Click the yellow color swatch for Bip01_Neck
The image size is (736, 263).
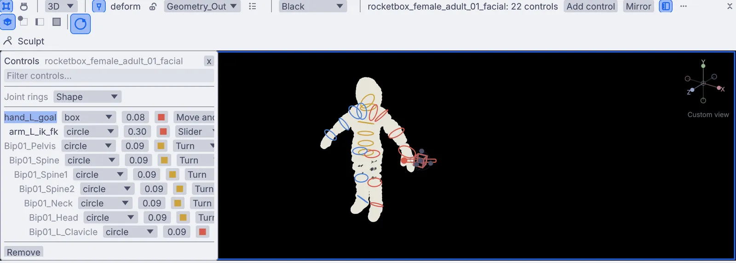(x=178, y=203)
